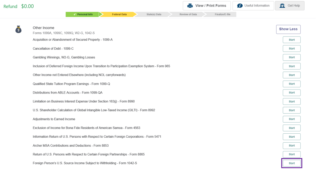
Task: Go to the Federal Data step
Action: pyautogui.click(x=119, y=15)
